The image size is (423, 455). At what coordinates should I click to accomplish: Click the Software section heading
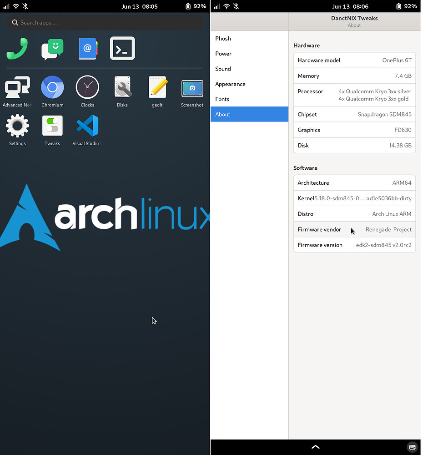(305, 168)
